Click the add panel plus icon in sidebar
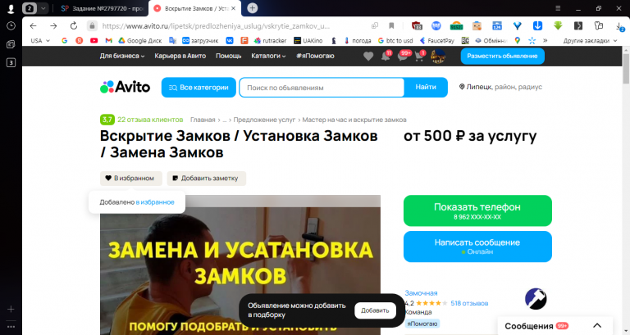630x335 pixels. (11, 309)
